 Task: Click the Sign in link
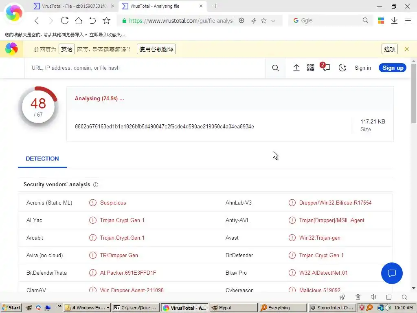coord(362,68)
